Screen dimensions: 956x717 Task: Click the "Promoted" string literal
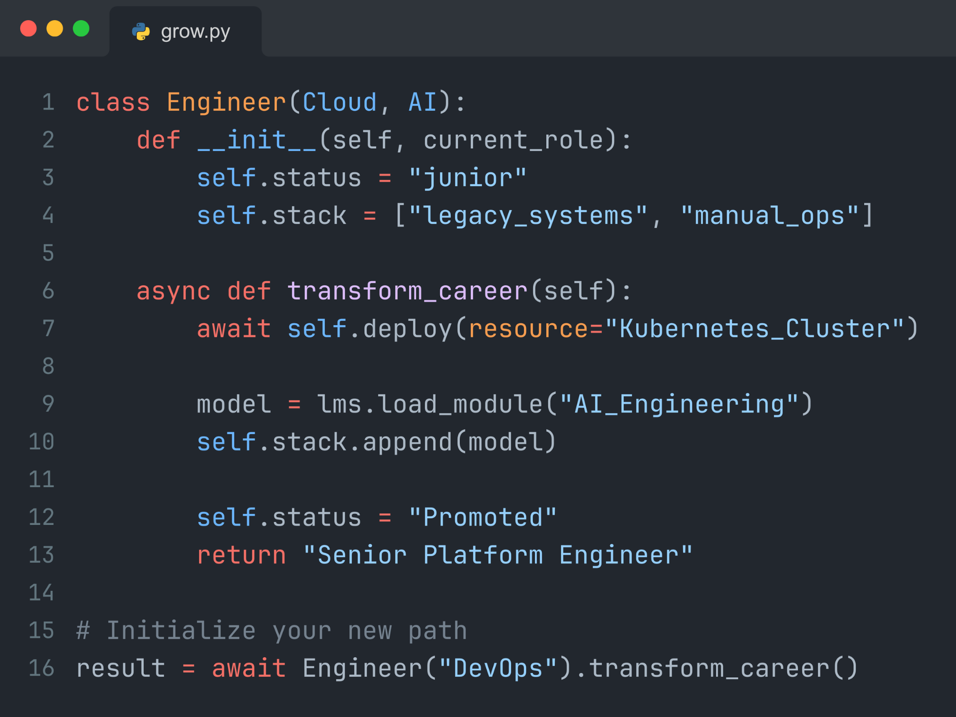coord(483,517)
